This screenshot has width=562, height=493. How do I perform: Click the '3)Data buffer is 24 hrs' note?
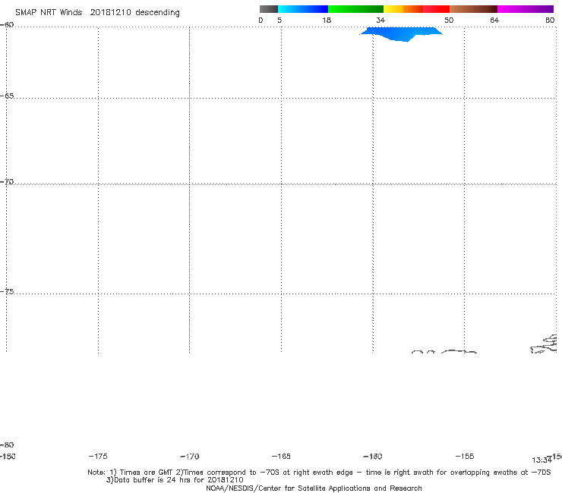pyautogui.click(x=175, y=480)
